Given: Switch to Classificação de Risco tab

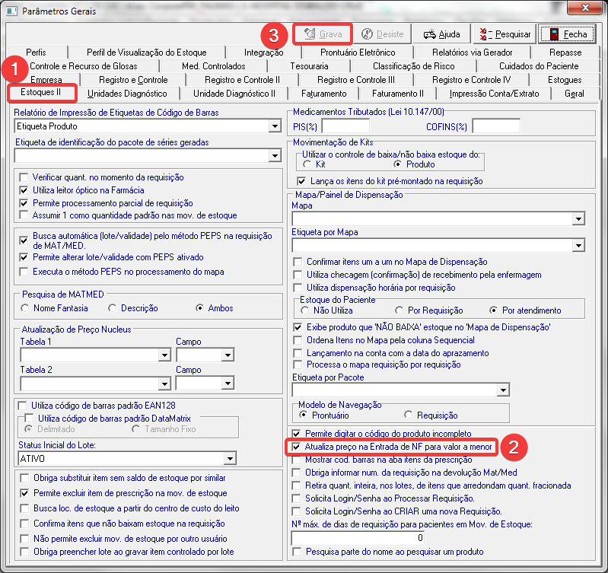Looking at the screenshot, I should (414, 66).
